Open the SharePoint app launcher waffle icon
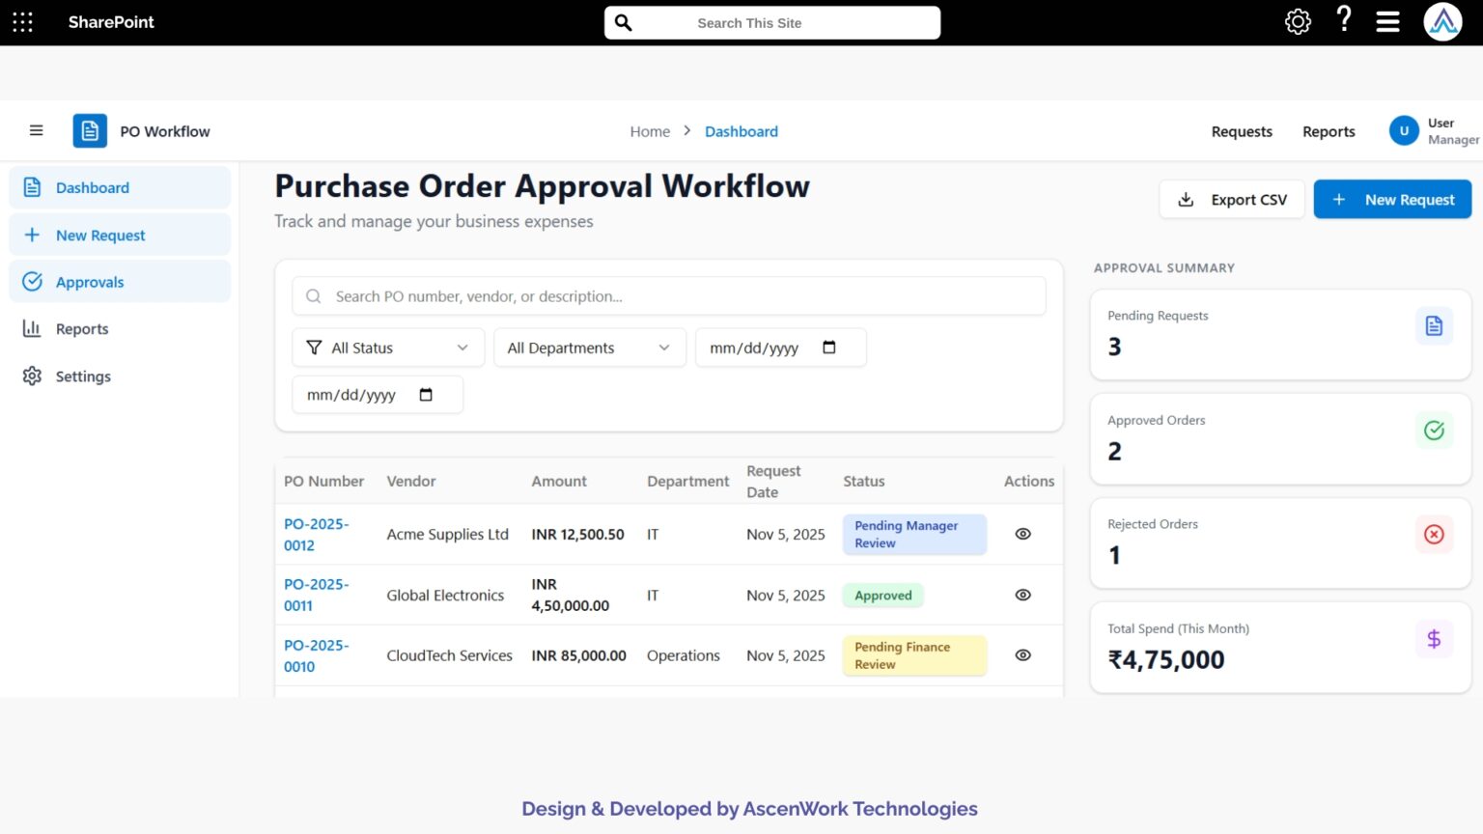Image resolution: width=1483 pixels, height=834 pixels. tap(22, 21)
